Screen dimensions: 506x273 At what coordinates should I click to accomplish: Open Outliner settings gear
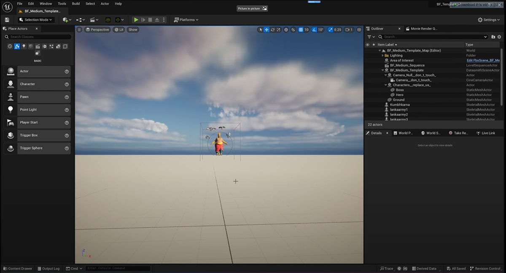click(x=499, y=37)
